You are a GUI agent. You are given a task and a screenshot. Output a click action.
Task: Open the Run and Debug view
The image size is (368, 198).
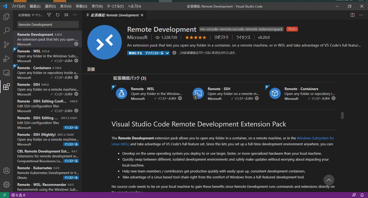click(x=6, y=58)
